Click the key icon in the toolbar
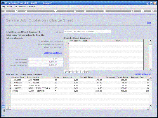Viewport: 158px width, 118px height. click(6, 11)
